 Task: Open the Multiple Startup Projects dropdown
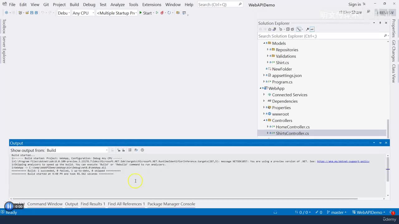pos(117,13)
